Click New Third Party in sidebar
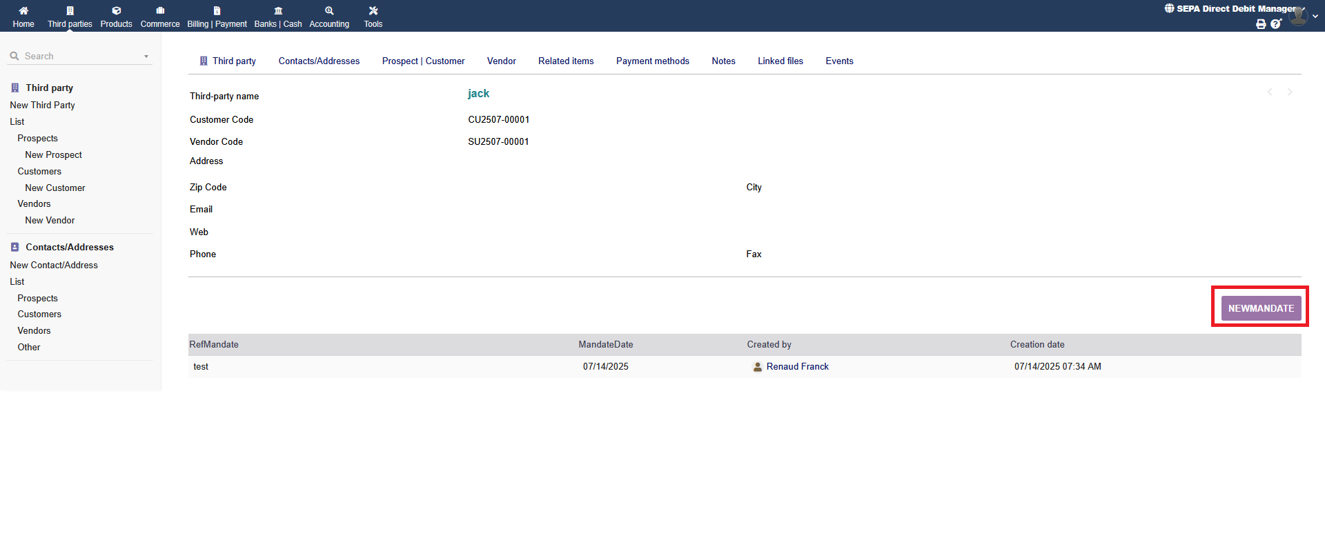The width and height of the screenshot is (1325, 551). pos(43,106)
